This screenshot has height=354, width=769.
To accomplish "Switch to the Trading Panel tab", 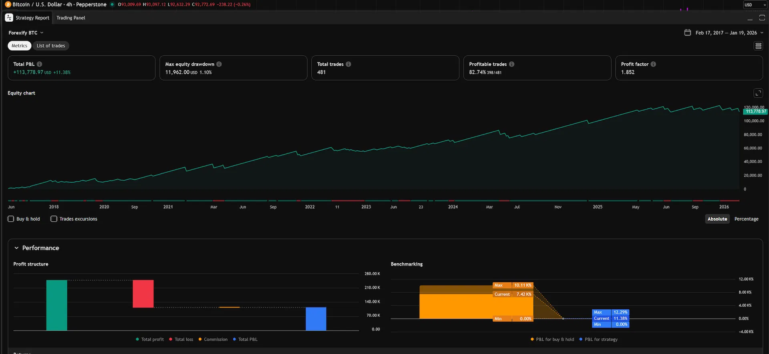I will click(71, 18).
